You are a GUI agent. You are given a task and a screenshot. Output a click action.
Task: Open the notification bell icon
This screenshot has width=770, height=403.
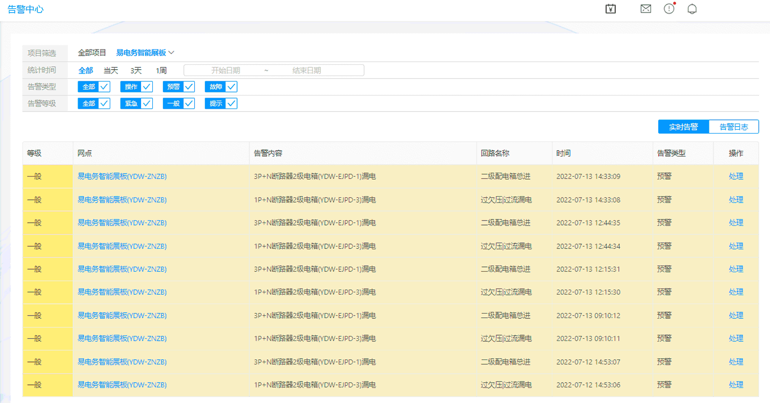point(692,9)
